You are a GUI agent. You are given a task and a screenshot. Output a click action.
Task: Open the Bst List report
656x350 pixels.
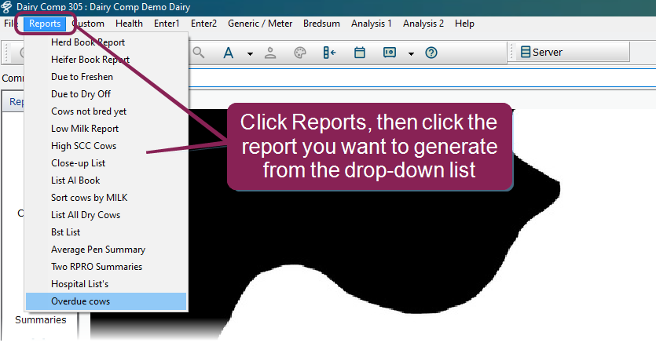point(106,232)
